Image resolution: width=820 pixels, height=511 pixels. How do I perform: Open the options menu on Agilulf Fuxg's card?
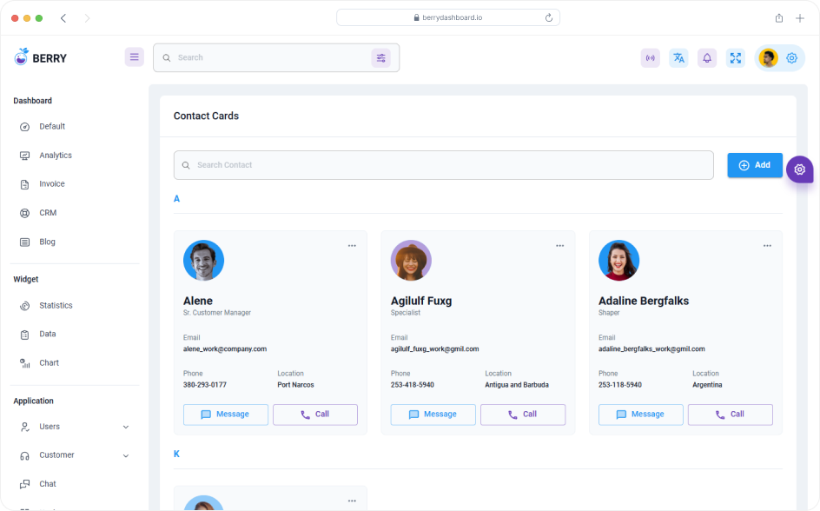point(559,246)
